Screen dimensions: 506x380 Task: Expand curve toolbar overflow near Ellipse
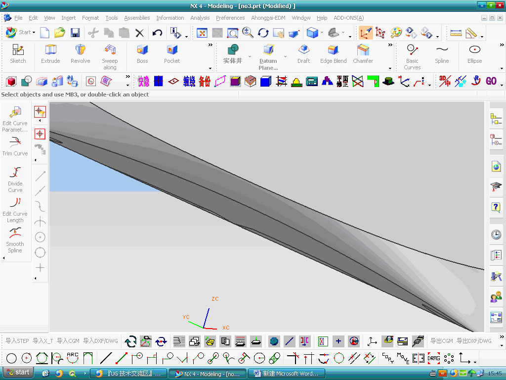(x=502, y=45)
